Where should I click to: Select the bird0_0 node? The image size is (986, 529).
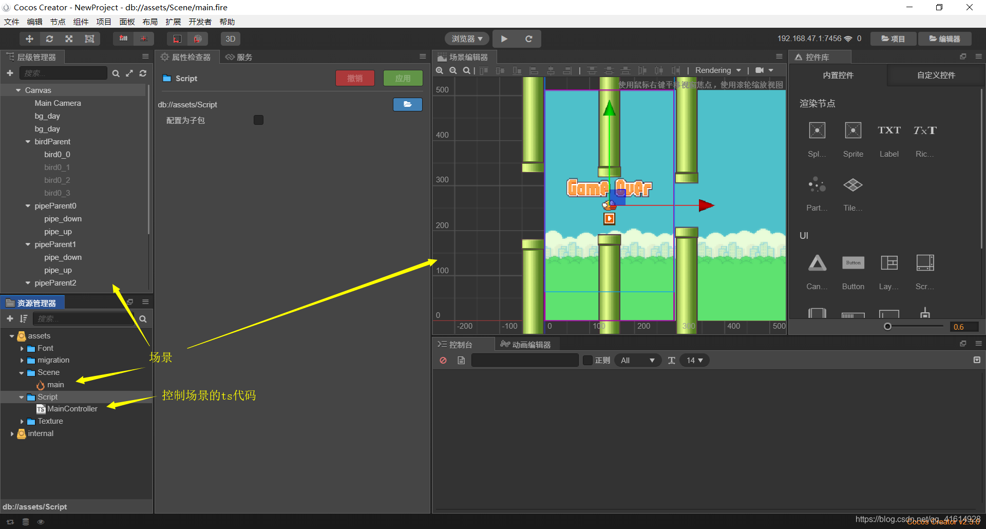[57, 155]
